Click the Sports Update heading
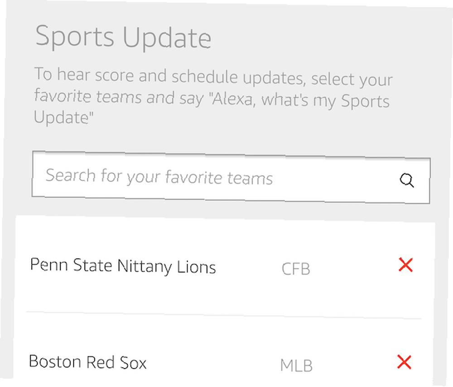453x387 pixels. [123, 37]
